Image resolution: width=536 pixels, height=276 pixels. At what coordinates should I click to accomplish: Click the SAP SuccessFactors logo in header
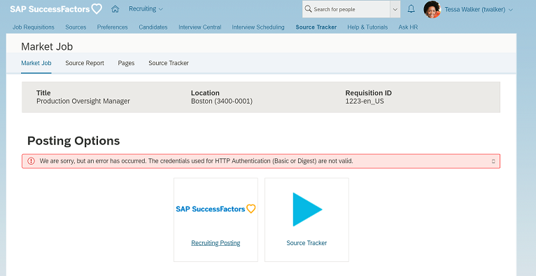(56, 9)
